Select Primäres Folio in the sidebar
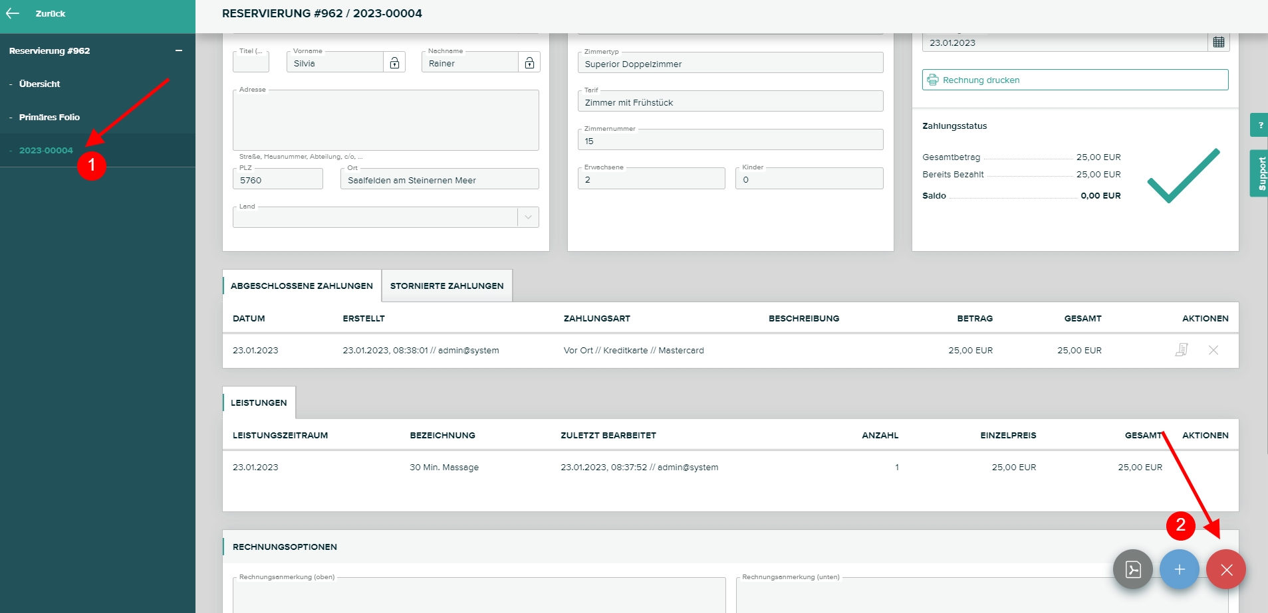 click(x=49, y=117)
